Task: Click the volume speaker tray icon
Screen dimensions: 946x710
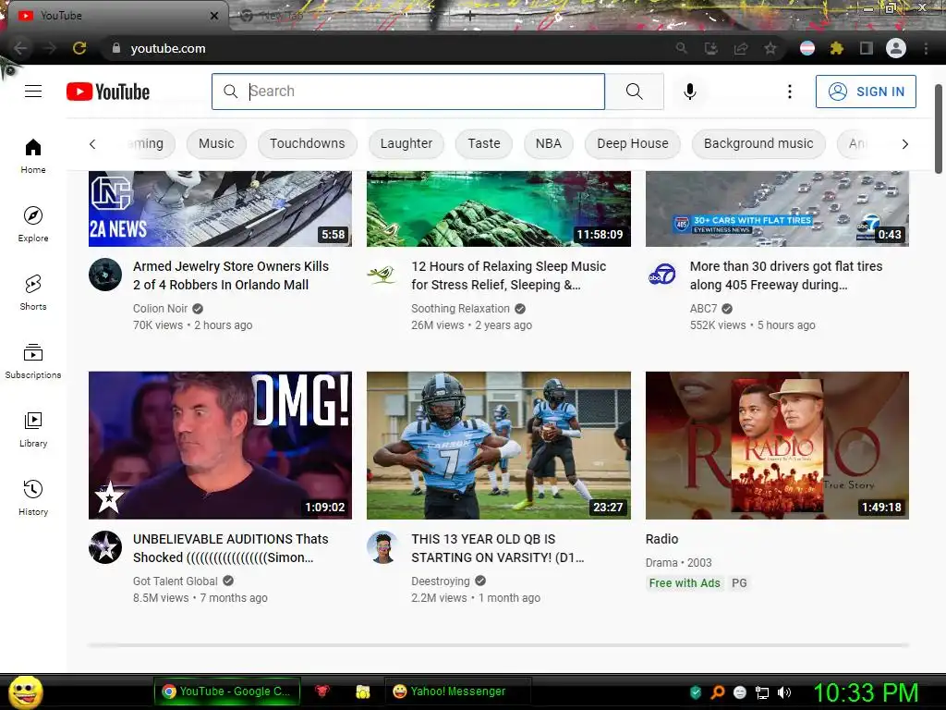Action: coord(784,692)
